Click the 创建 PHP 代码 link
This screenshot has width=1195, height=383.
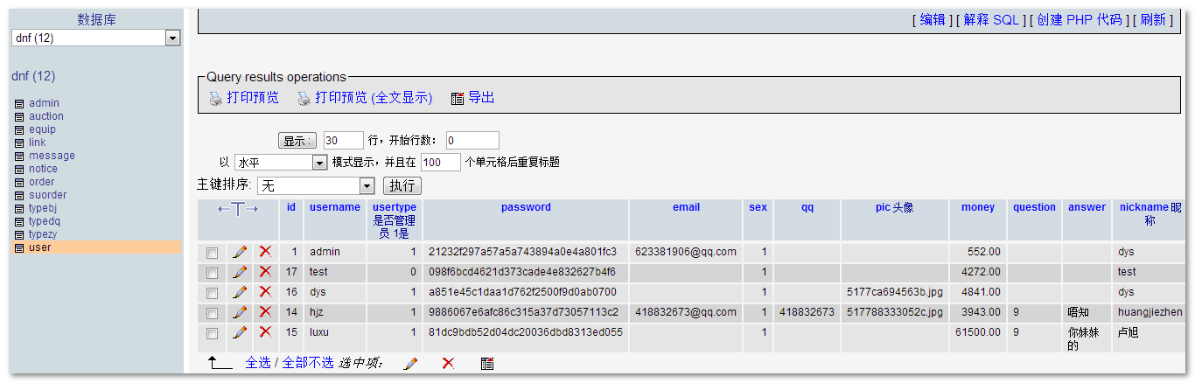[x=1080, y=19]
